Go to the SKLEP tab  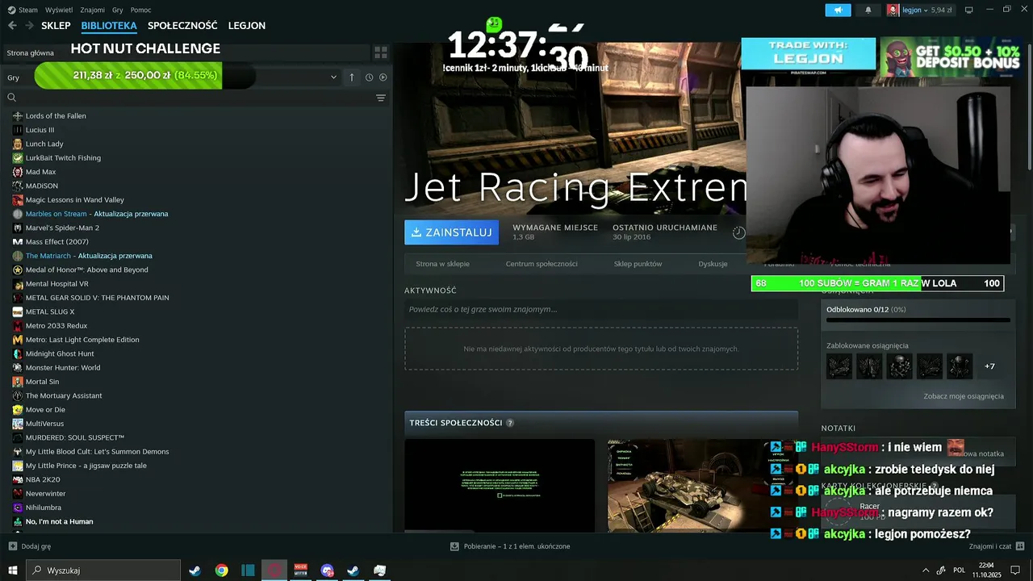(x=56, y=26)
